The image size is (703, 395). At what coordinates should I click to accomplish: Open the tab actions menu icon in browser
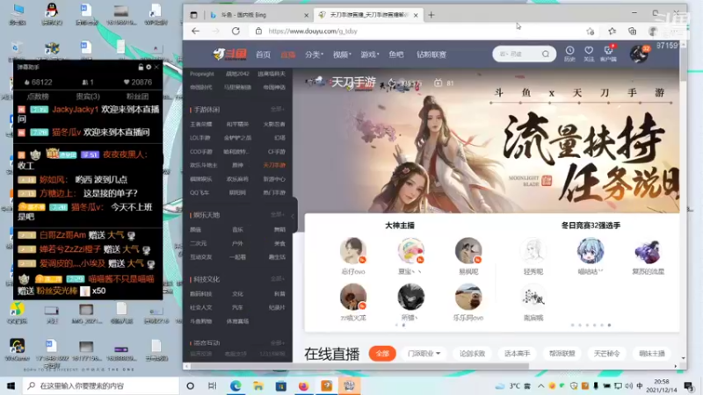click(193, 15)
